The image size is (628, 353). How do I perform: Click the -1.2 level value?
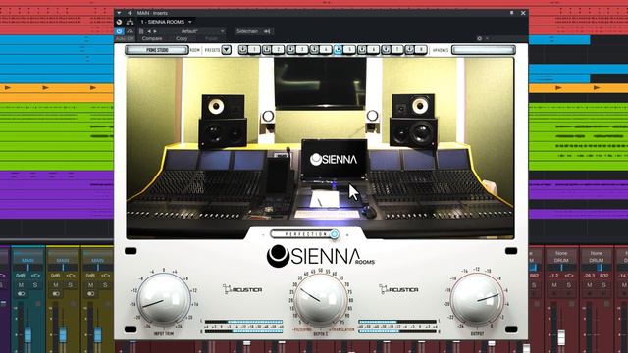point(554,276)
